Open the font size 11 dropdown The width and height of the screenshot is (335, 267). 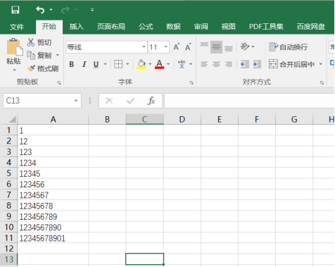pos(166,47)
